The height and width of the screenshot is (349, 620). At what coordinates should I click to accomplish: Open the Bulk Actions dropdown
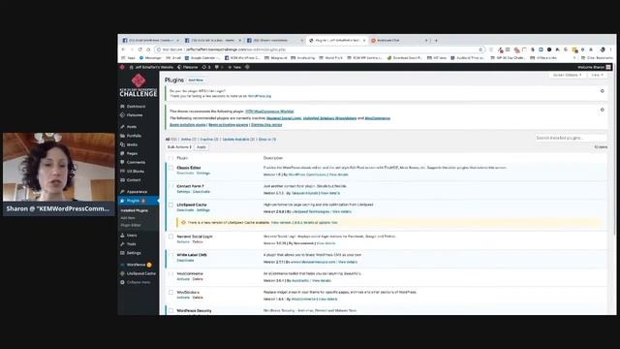[179, 147]
